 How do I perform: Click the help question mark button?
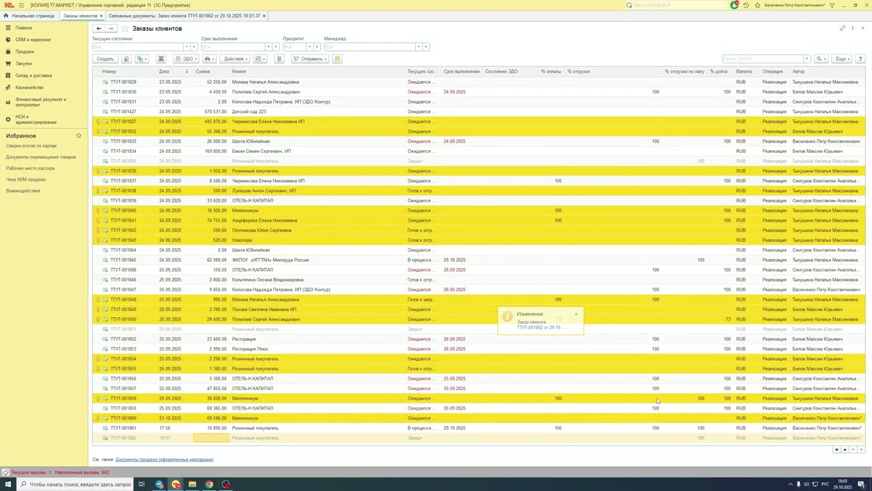pyautogui.click(x=860, y=59)
